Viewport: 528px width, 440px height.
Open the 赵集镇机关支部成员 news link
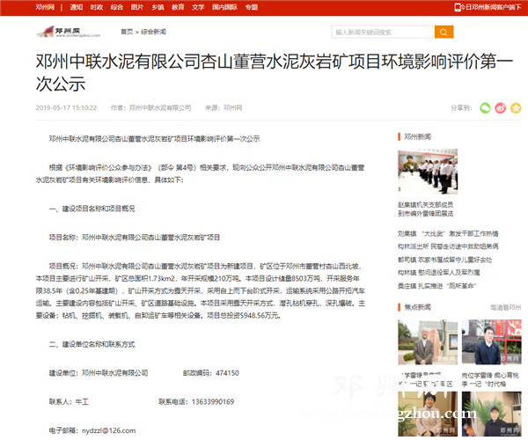(x=426, y=209)
